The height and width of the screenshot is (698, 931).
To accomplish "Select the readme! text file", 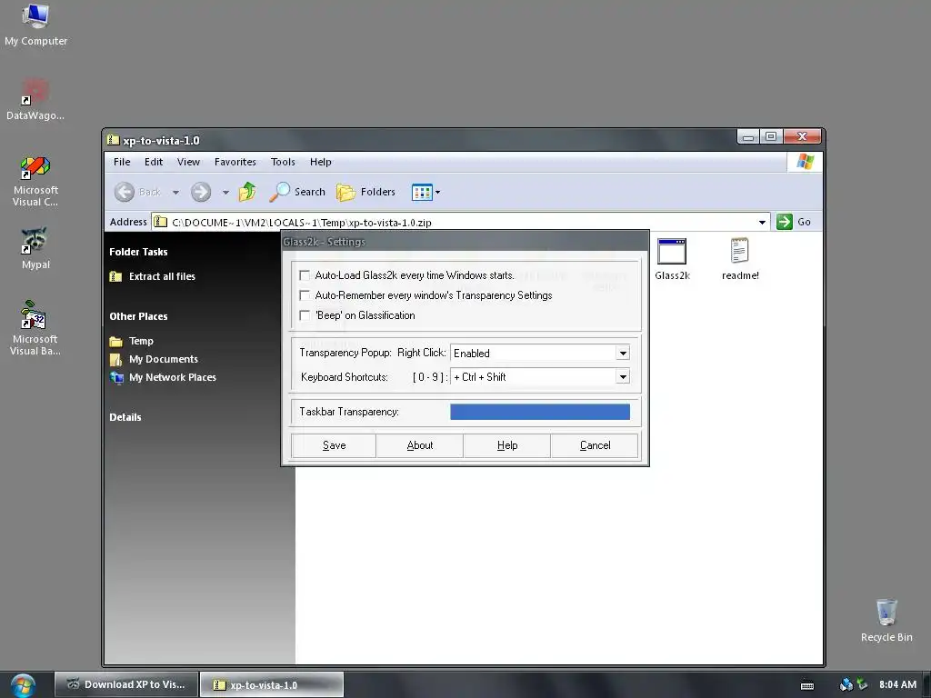I will pos(740,259).
